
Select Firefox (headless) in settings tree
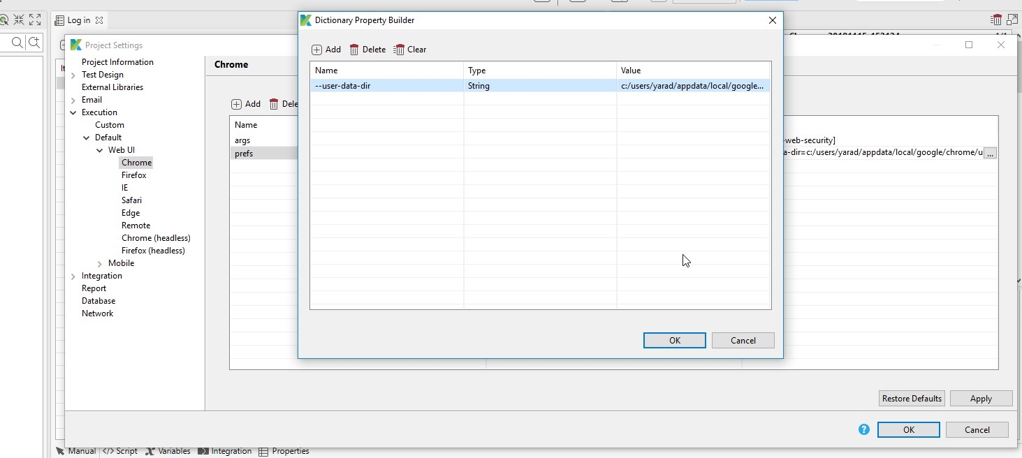[x=153, y=251]
